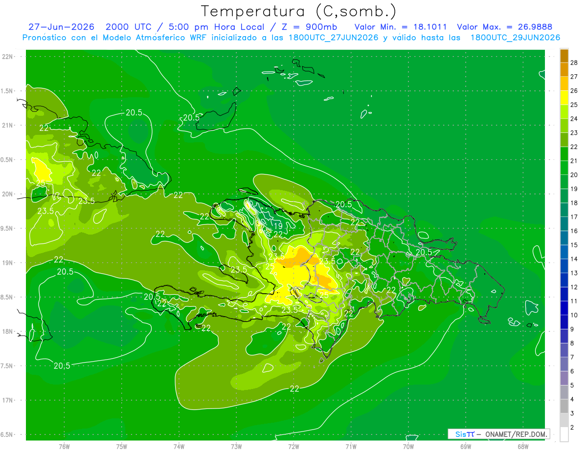Click the '18N' latitude axis label
This screenshot has width=587, height=453.
click(7, 332)
